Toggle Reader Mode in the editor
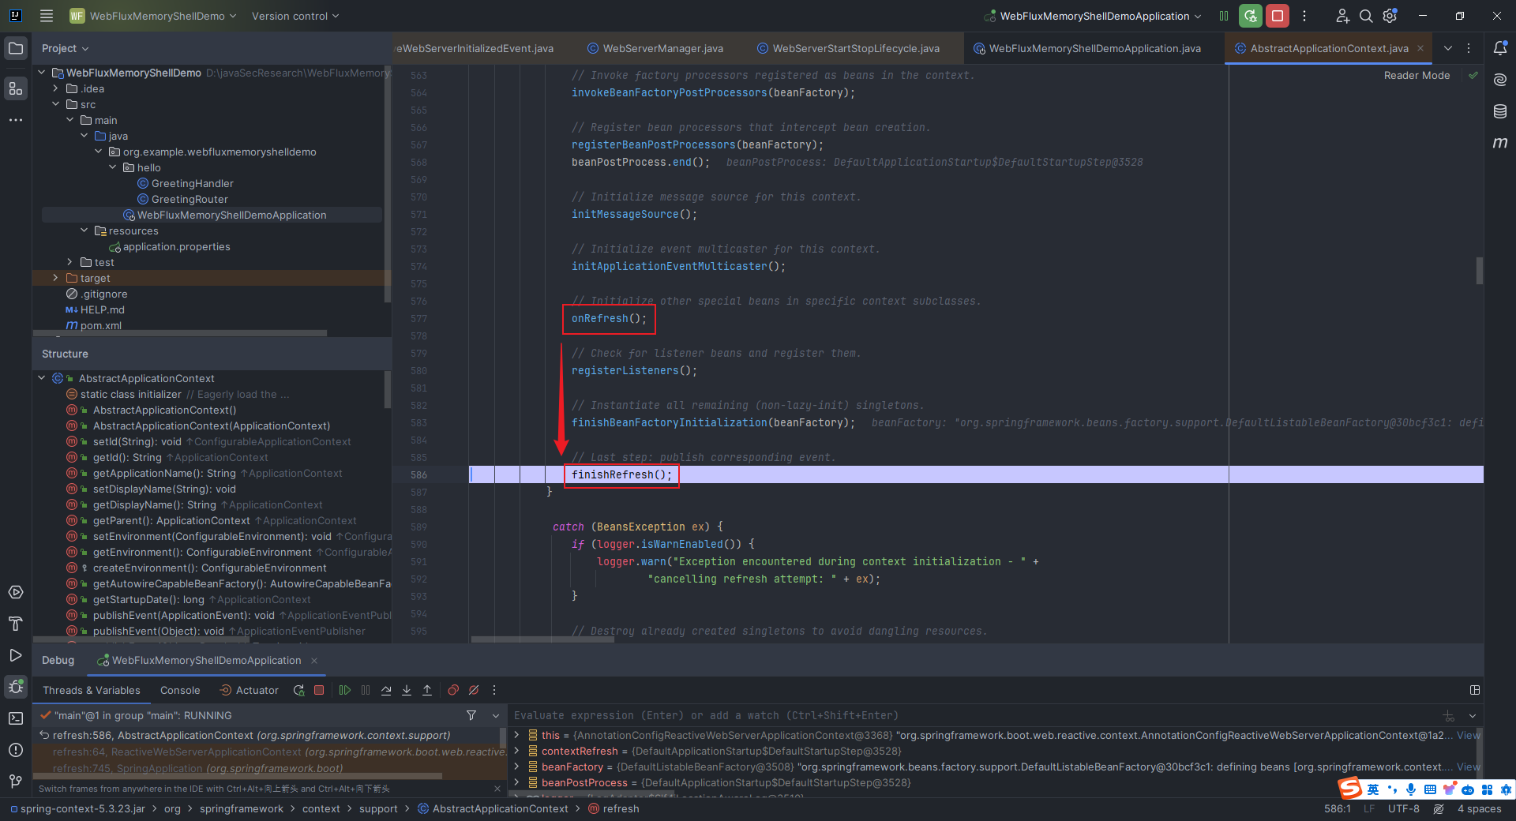The height and width of the screenshot is (821, 1516). tap(1417, 76)
